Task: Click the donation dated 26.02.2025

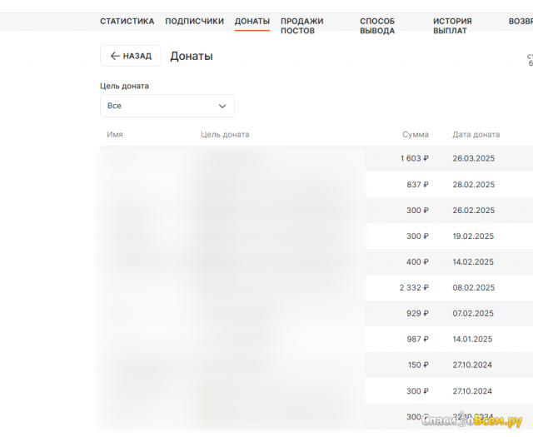Action: coord(473,211)
